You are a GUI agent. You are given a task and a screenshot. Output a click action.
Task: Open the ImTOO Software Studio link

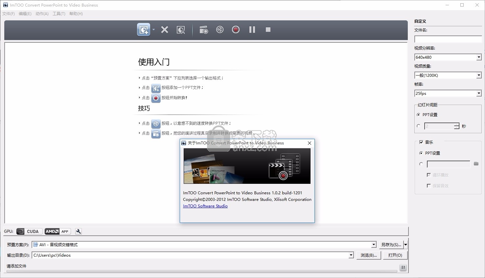point(205,206)
